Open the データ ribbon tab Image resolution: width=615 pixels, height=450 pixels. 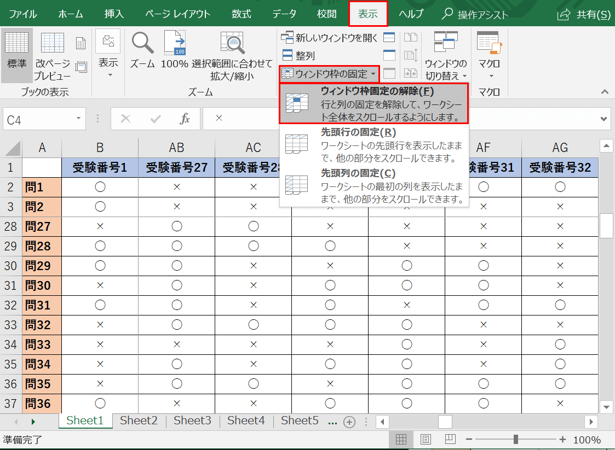tap(284, 14)
